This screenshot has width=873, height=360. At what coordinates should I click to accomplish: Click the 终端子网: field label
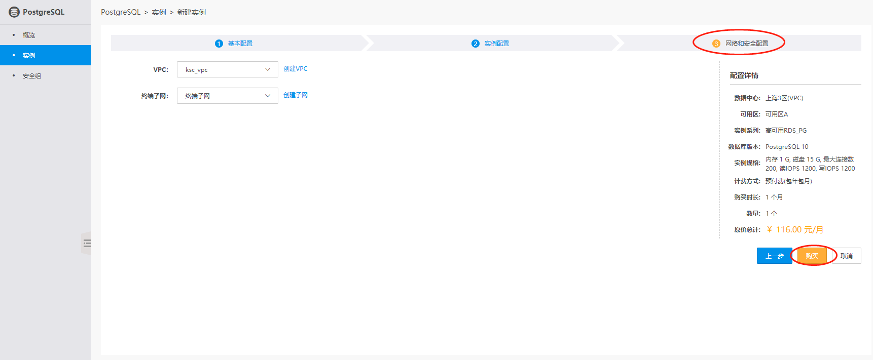[155, 96]
